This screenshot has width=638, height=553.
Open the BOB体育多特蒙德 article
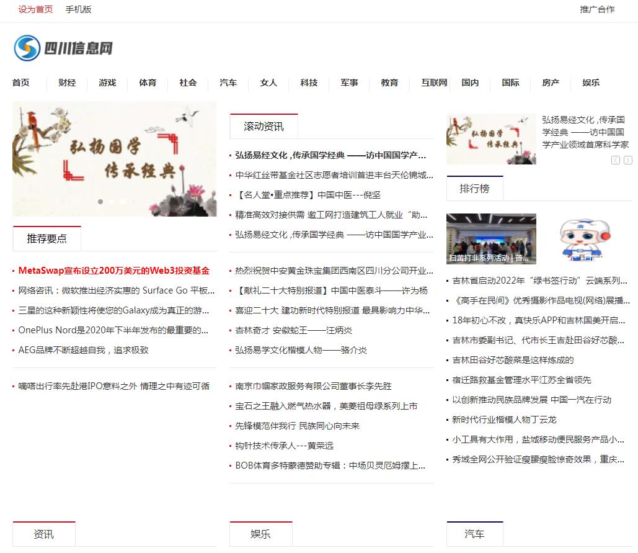click(330, 466)
